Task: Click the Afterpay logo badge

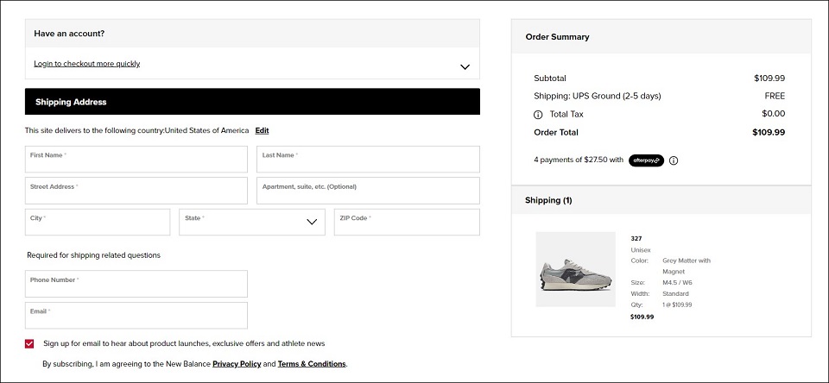Action: pos(646,160)
